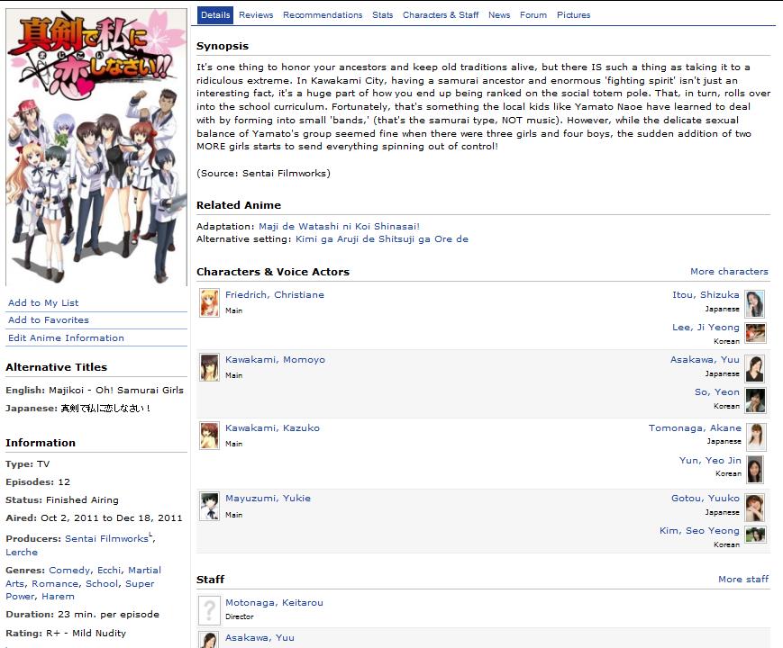Open Lerche producer link
This screenshot has height=648, width=783.
[22, 553]
